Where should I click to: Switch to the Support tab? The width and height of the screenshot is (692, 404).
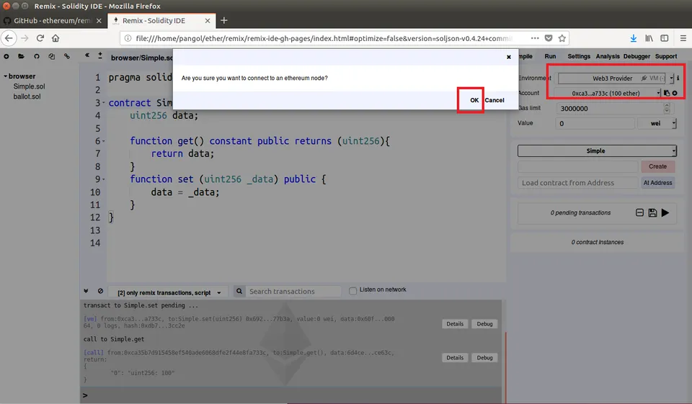pyautogui.click(x=665, y=56)
